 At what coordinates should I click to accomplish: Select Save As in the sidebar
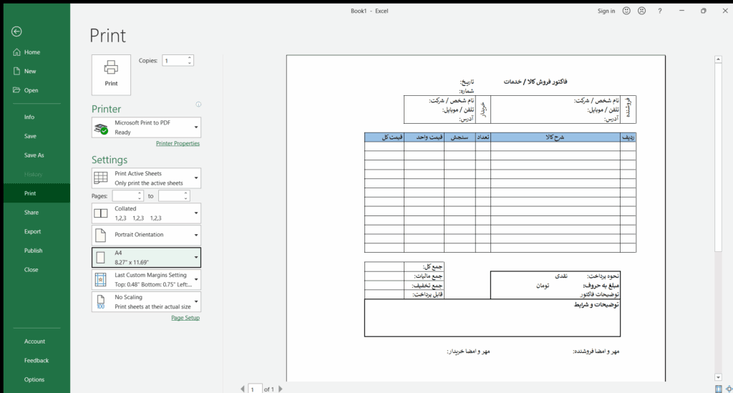click(34, 155)
